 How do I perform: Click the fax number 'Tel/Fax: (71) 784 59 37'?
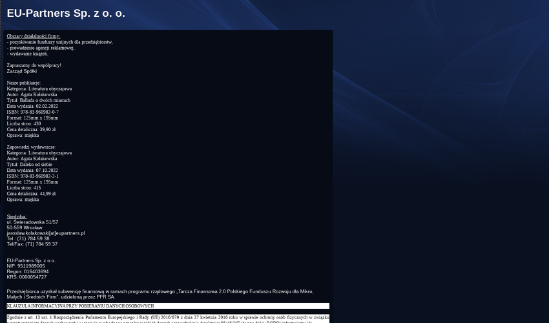32,244
